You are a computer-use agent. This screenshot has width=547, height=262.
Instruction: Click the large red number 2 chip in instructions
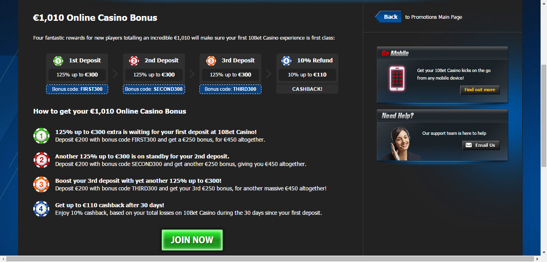[x=41, y=160]
